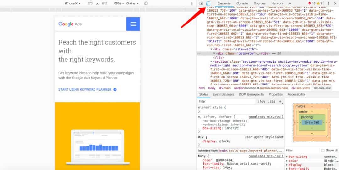
Task: Open googleads.min.css:1 link in body rule
Action: (266, 156)
